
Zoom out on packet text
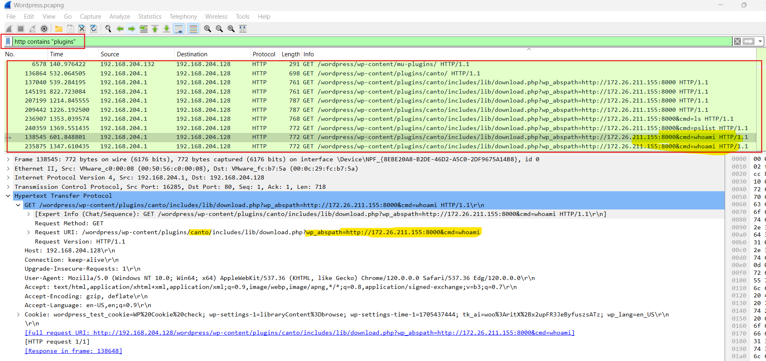point(219,29)
